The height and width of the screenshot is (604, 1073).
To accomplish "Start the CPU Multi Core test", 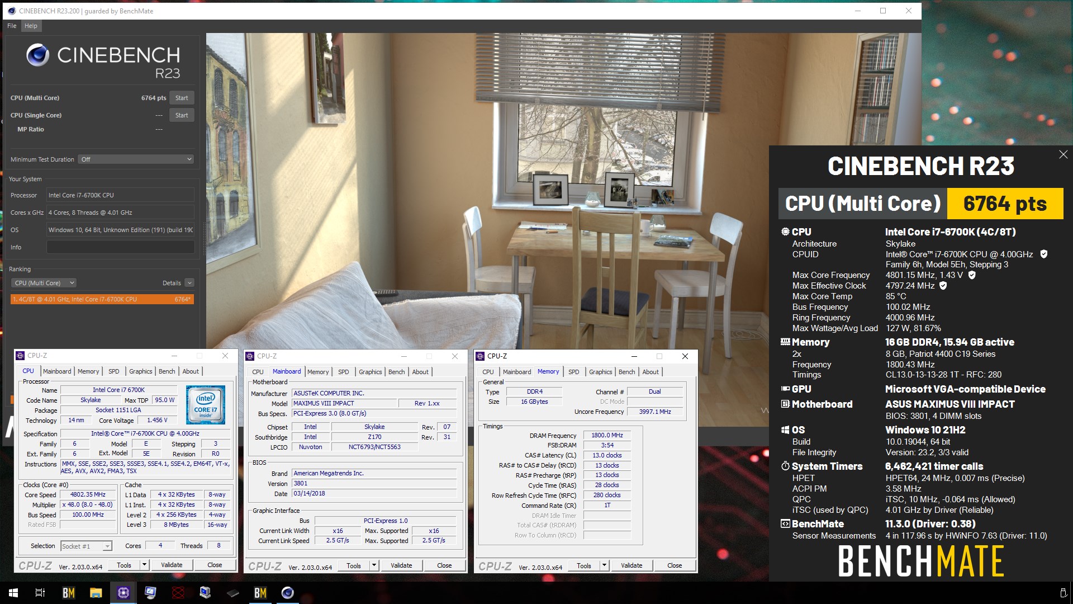I will [182, 98].
